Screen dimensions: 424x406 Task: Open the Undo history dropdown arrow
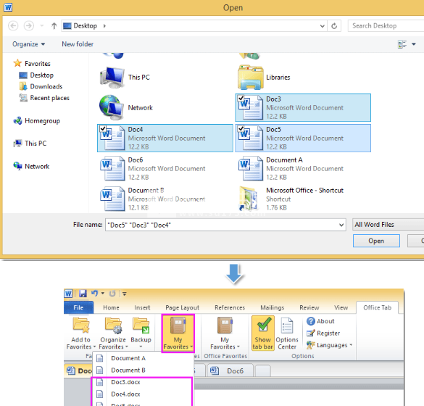103,293
